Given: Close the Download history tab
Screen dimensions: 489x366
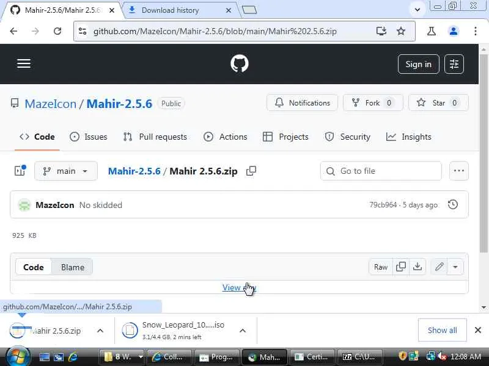Looking at the screenshot, I should [228, 10].
